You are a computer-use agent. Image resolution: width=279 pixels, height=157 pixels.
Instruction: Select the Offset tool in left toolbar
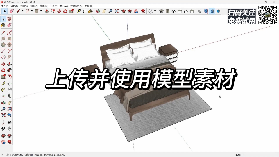click(x=9, y=76)
